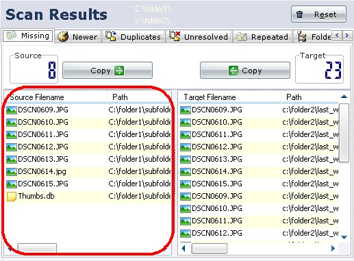Click the trash icon on Reset button

(x=299, y=14)
